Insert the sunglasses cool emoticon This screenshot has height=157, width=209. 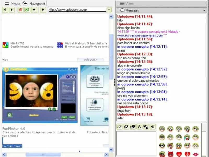coord(162,146)
